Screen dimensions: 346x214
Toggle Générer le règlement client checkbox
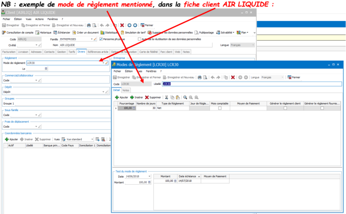[x=285, y=108]
